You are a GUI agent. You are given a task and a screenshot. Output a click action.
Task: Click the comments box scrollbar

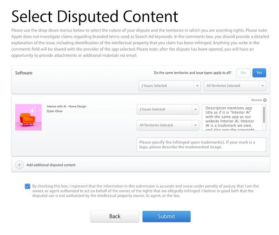point(264,115)
